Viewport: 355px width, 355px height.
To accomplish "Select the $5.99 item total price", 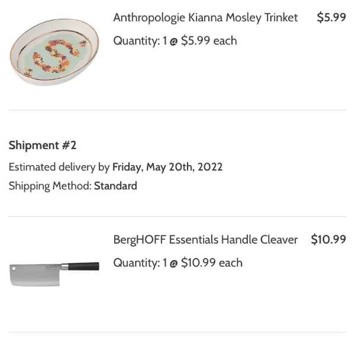I will pos(331,17).
